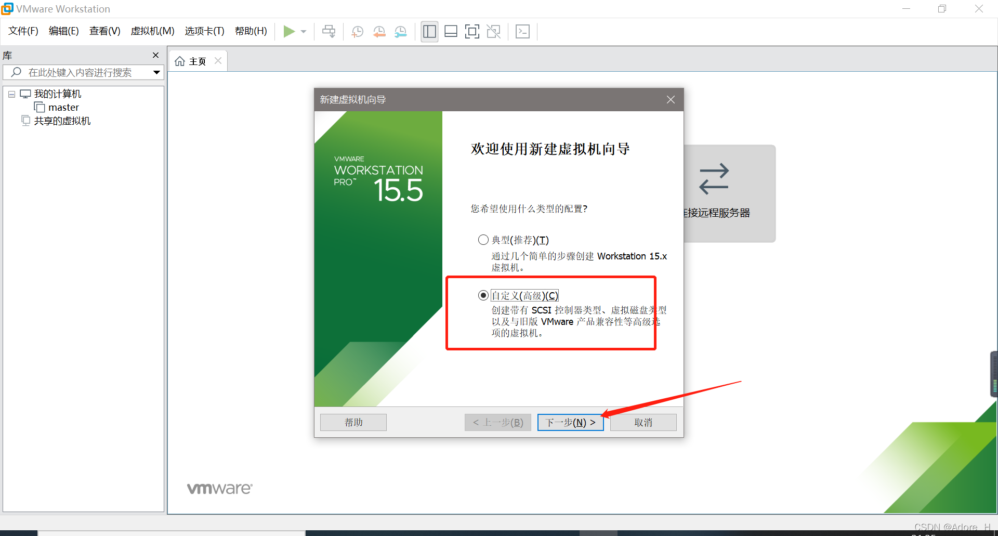This screenshot has height=536, width=998.
Task: Open the library search dropdown arrow
Action: 156,72
